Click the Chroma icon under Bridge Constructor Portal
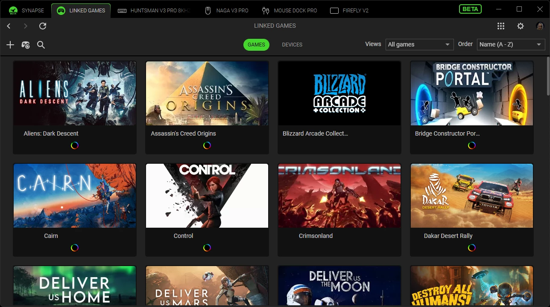Image resolution: width=550 pixels, height=307 pixels. coord(472,145)
